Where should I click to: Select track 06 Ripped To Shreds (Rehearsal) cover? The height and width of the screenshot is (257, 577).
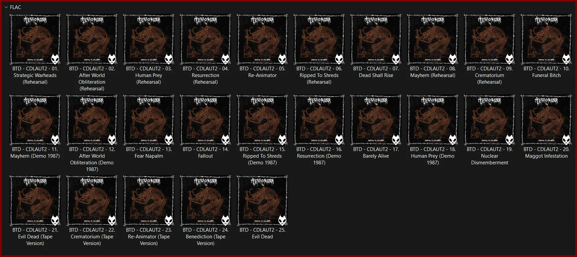(x=319, y=39)
